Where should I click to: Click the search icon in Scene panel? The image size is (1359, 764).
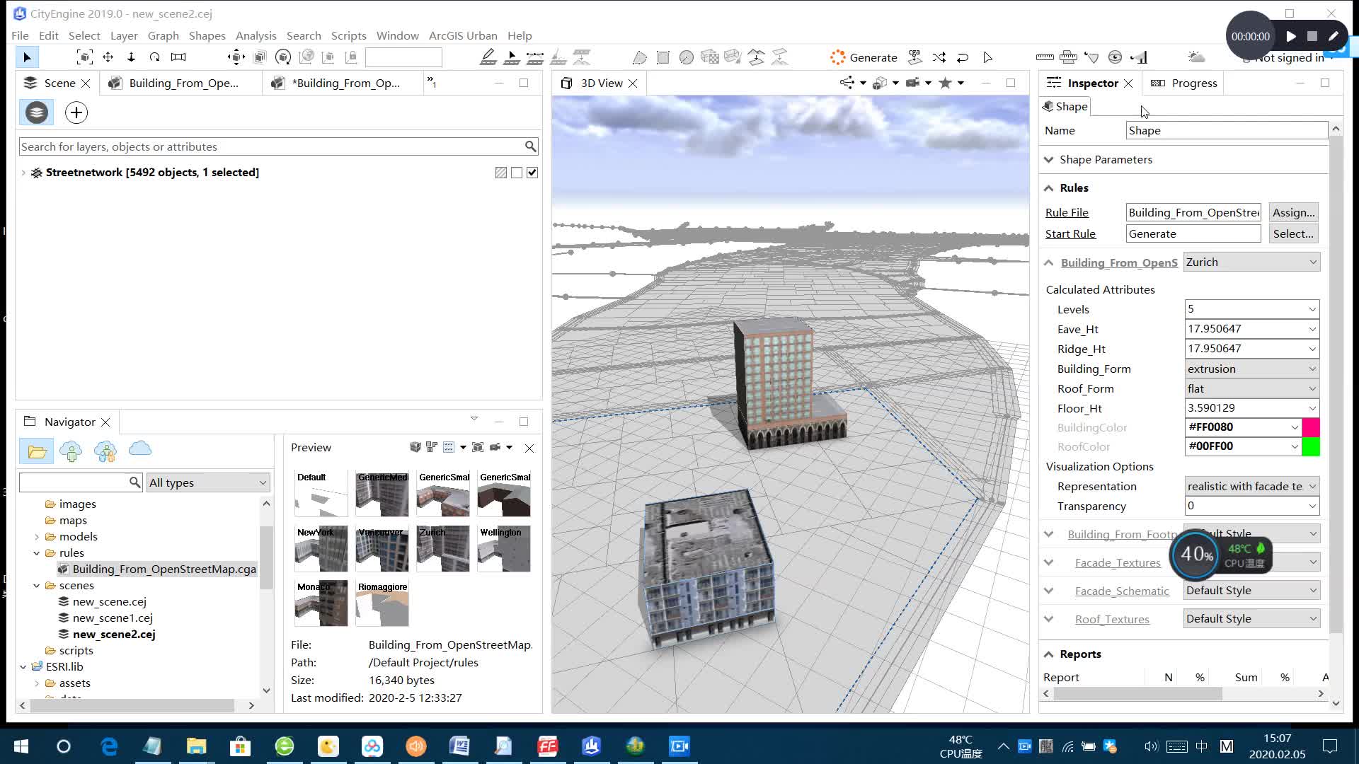[x=531, y=146]
